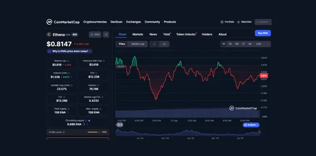Click the verified badge by Circulating supply

89,121
